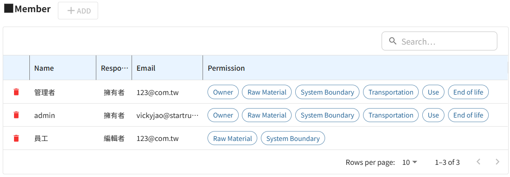Viewport: 510px width, 177px height.
Task: Click System Boundary chip in 管理者 row
Action: pos(327,92)
